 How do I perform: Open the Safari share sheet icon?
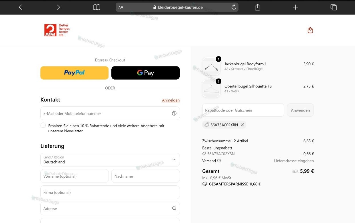coord(257,7)
